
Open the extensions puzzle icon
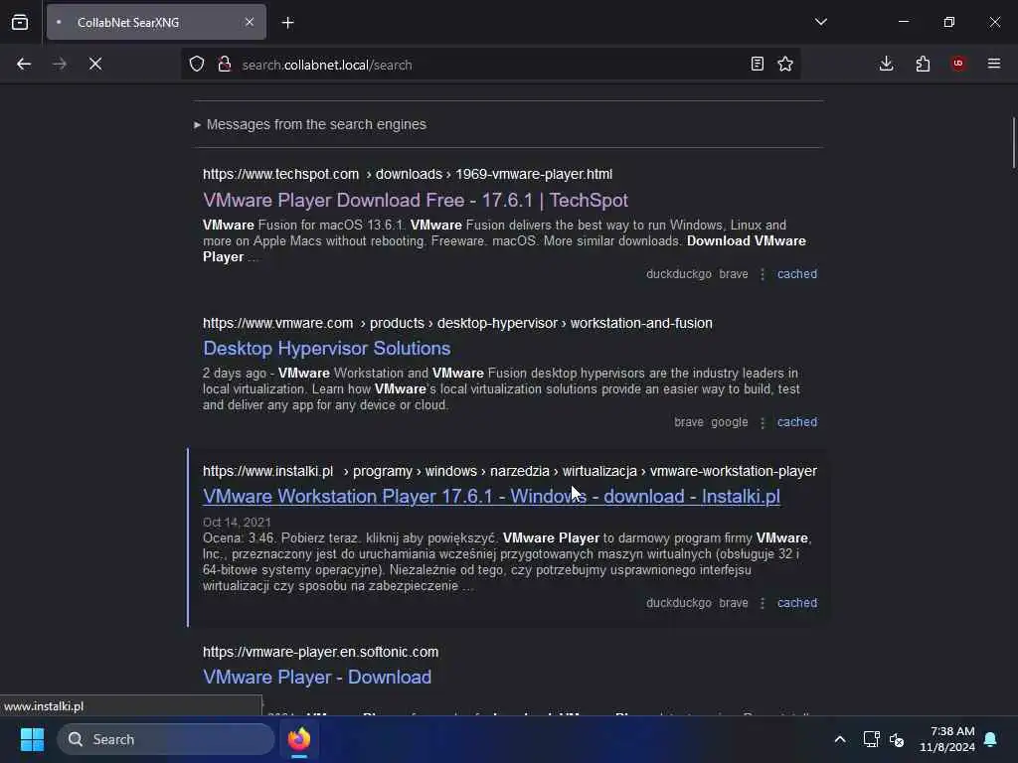[x=923, y=64]
